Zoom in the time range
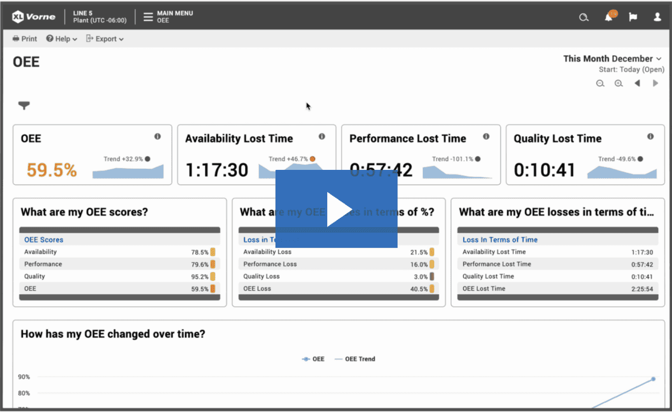Screen dimensions: 672x412 (x=618, y=84)
